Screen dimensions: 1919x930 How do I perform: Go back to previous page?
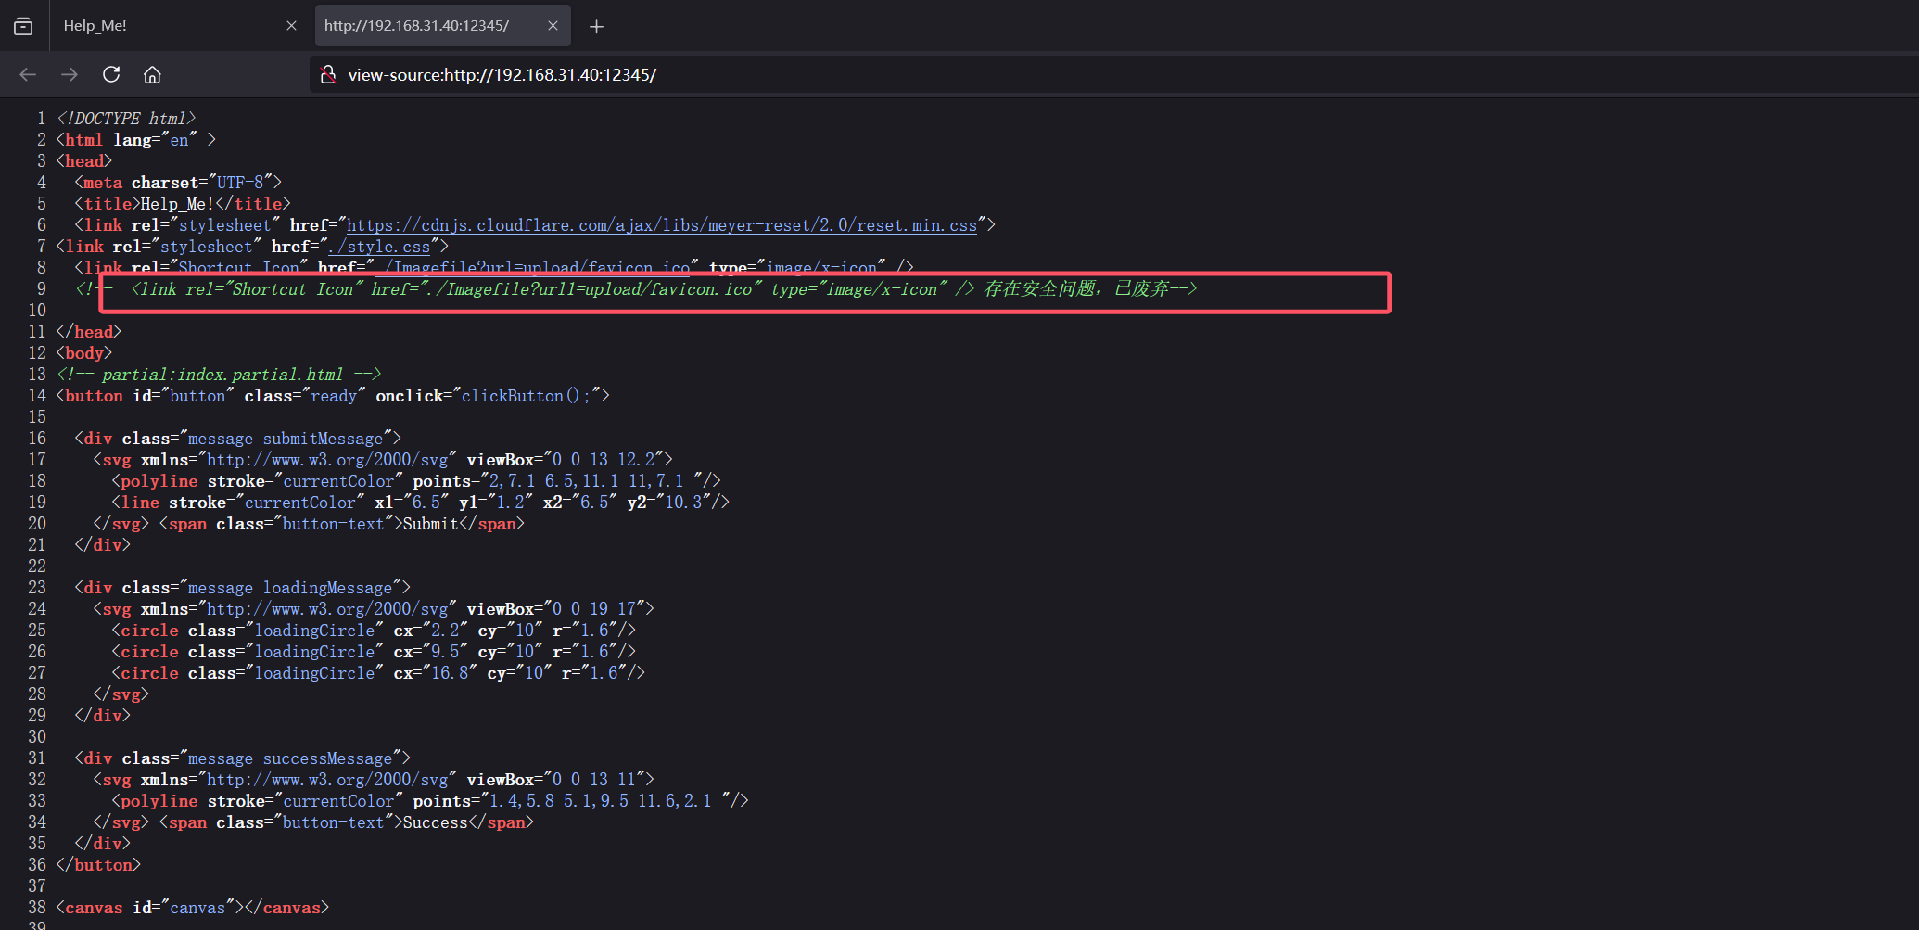(28, 74)
